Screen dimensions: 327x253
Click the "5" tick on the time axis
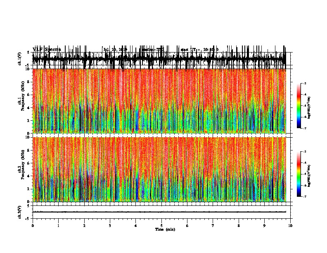point(161,226)
